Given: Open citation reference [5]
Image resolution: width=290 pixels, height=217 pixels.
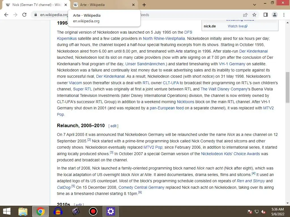Looking at the screenshot, I should click(x=73, y=186).
